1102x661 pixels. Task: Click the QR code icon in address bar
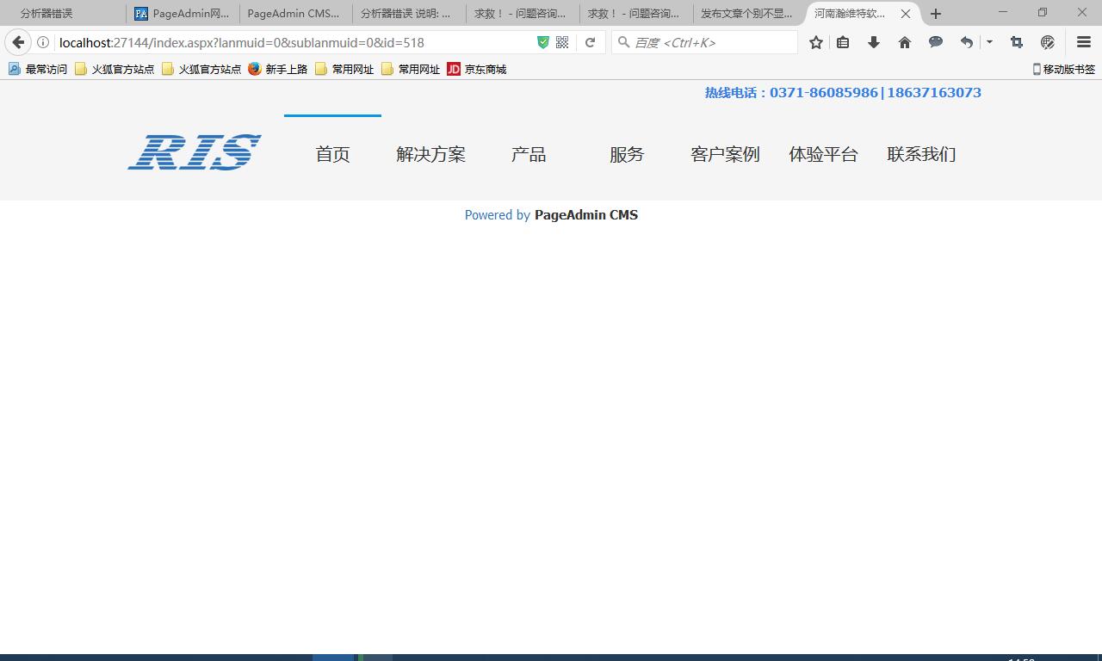562,42
